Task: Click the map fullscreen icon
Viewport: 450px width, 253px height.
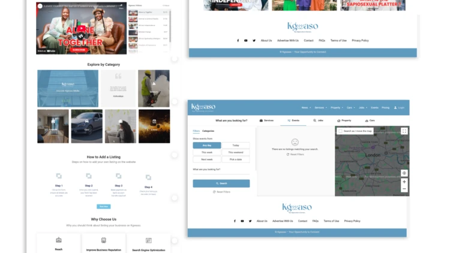Action: coord(404,131)
